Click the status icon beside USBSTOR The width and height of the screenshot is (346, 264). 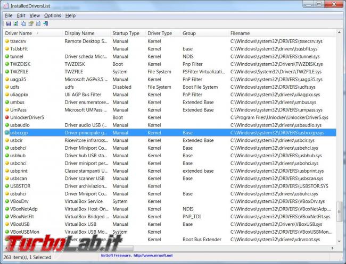coord(7,186)
